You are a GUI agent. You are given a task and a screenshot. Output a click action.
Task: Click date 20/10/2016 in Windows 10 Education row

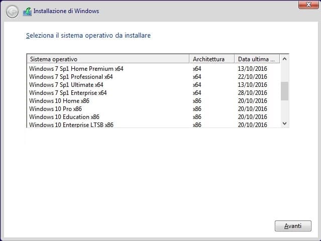pyautogui.click(x=252, y=117)
